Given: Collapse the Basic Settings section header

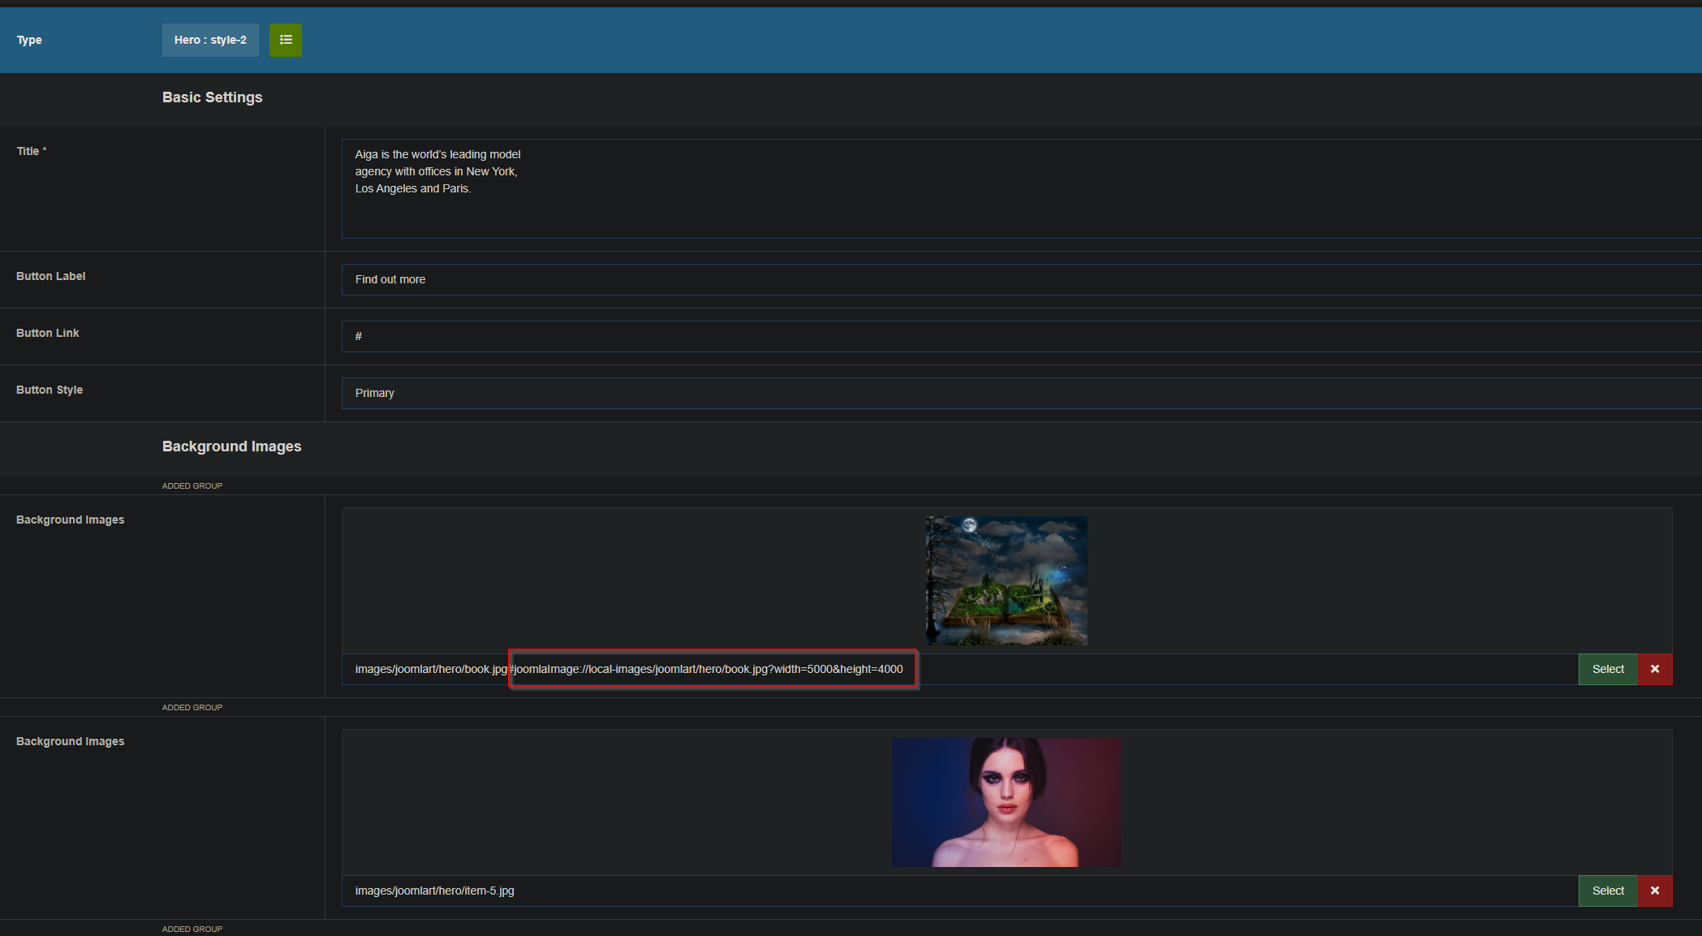Looking at the screenshot, I should (212, 97).
